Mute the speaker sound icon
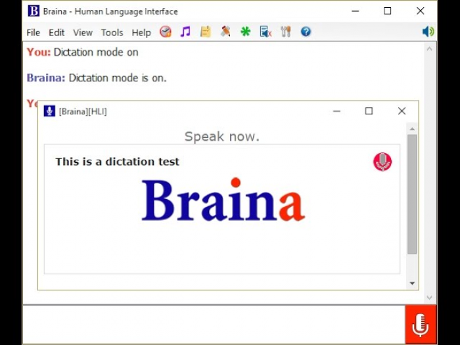460x345 pixels. coord(428,32)
